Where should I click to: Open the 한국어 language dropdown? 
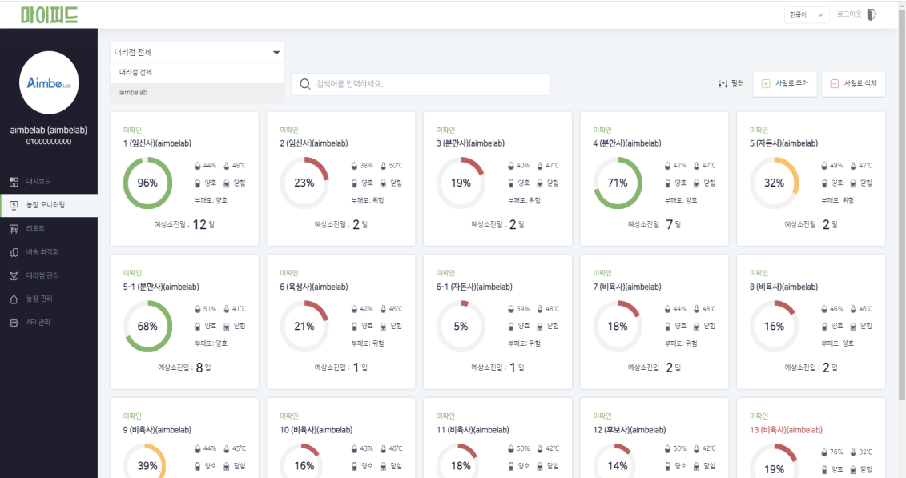(807, 15)
